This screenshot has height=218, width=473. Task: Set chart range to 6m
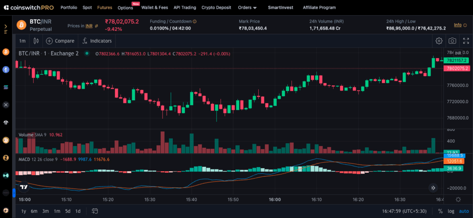34,211
